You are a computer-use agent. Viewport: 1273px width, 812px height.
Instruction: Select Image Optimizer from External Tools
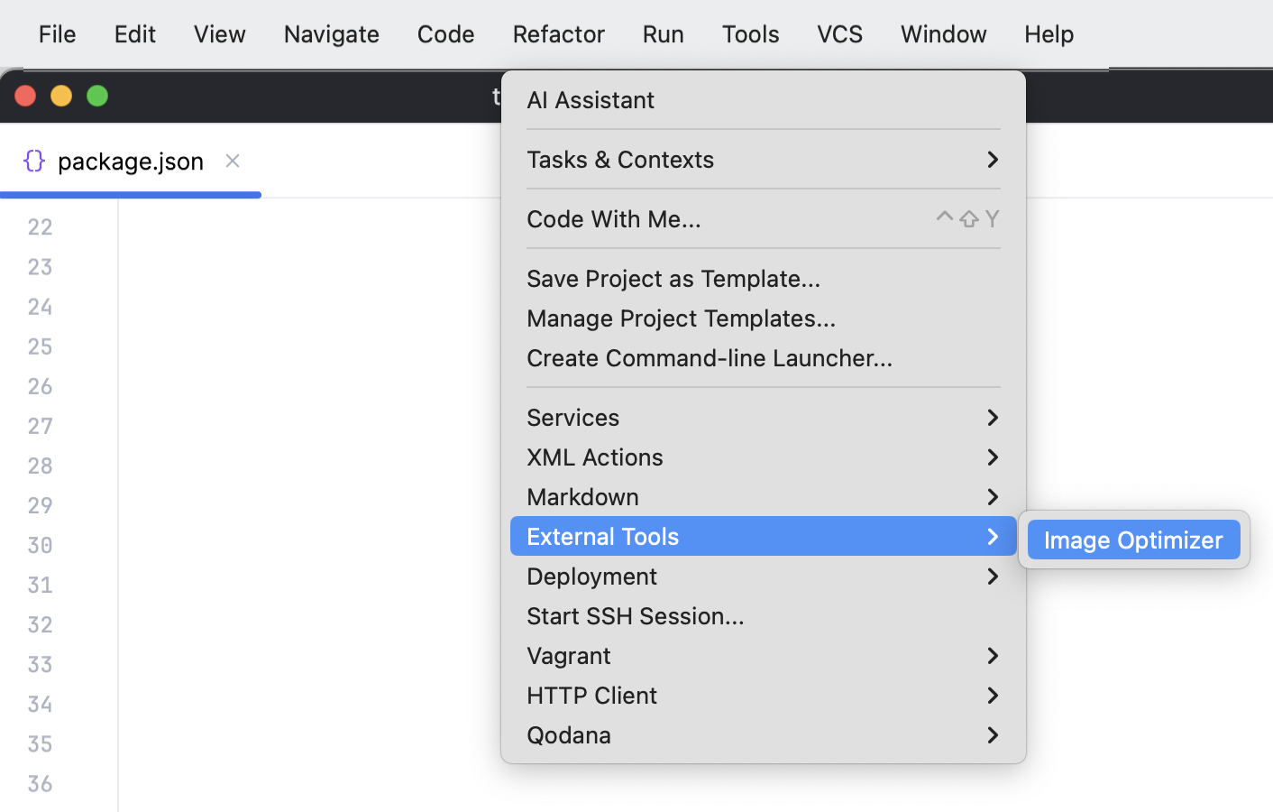pos(1132,540)
